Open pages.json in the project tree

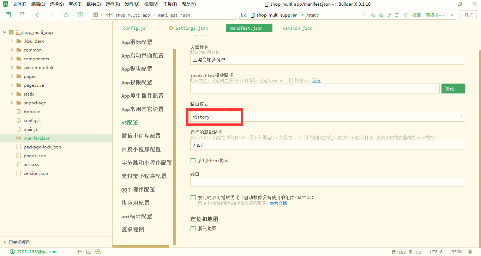point(35,156)
